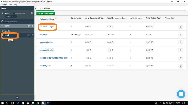Click the Local connection header
Screen dimensions: 188x105
(x=4, y=8)
